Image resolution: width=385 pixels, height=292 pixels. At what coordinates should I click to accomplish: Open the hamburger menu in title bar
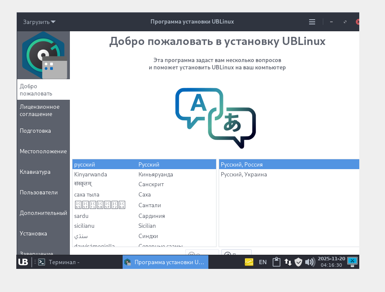click(312, 22)
